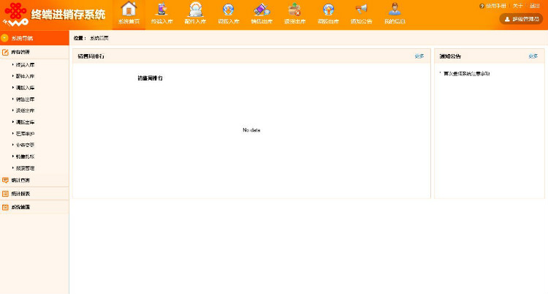The height and width of the screenshot is (294, 548).
Task: Open the 使用手册 link
Action: [x=496, y=6]
